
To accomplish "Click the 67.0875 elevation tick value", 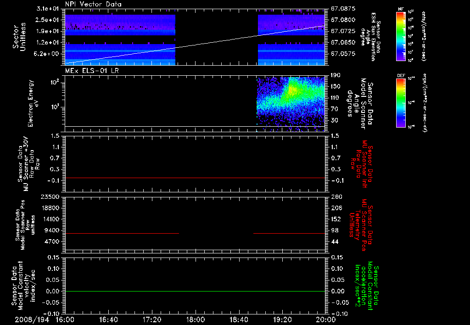I will [343, 9].
